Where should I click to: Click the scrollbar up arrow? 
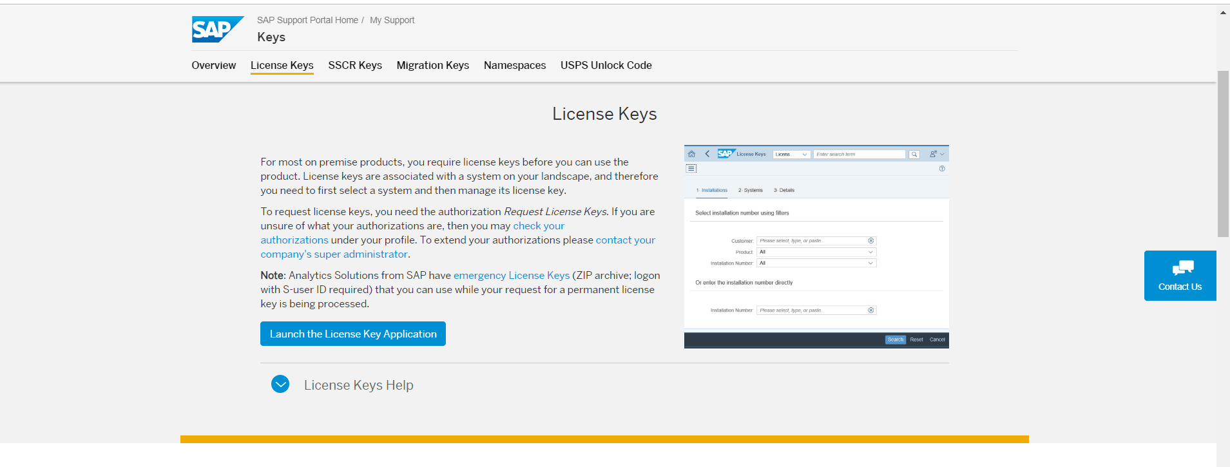pyautogui.click(x=1223, y=12)
